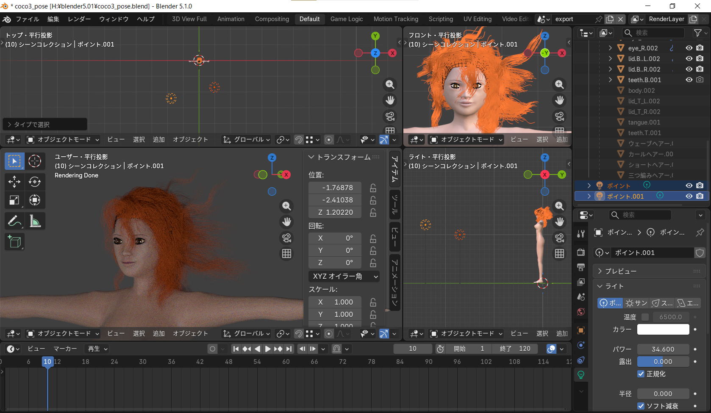This screenshot has height=413, width=711.
Task: Activate the Add Cube tool
Action: tap(14, 242)
